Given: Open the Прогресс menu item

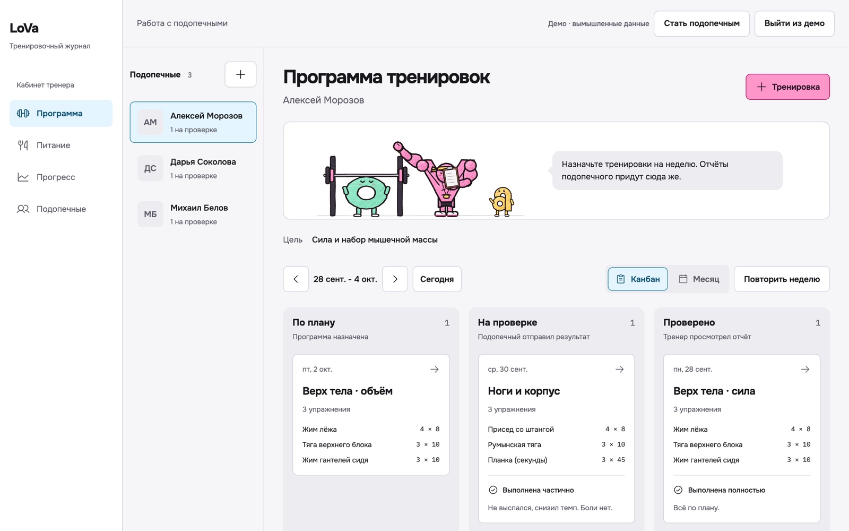Looking at the screenshot, I should [61, 177].
